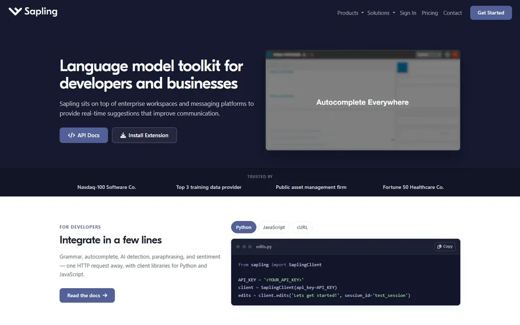Open the API Docs button

[83, 135]
